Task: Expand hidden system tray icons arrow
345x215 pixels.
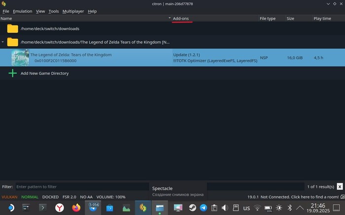Action: point(300,208)
